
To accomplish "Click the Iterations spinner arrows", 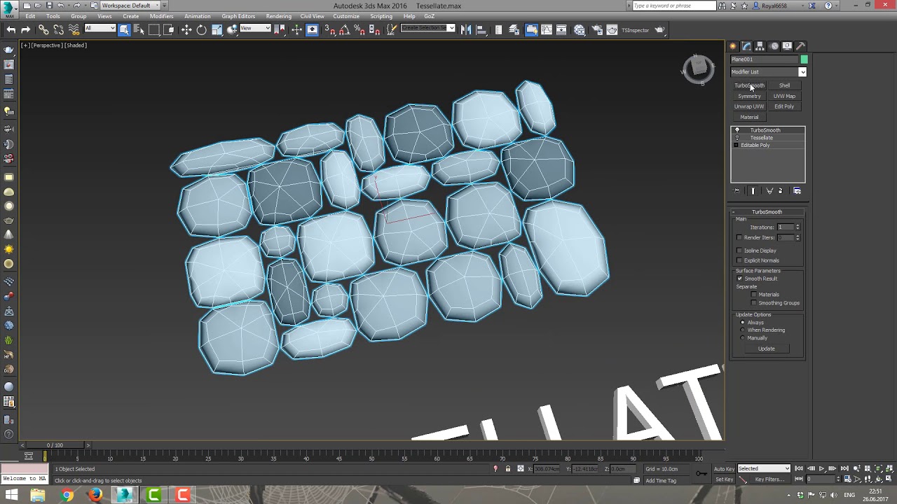I will (x=797, y=227).
